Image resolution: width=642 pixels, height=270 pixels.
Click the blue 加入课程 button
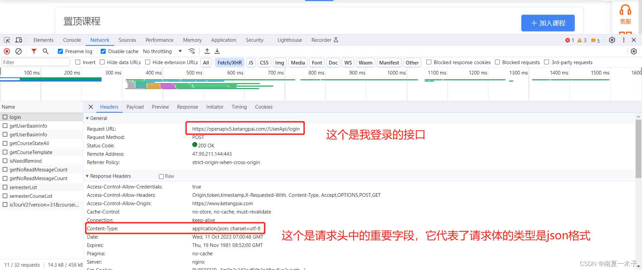[548, 23]
